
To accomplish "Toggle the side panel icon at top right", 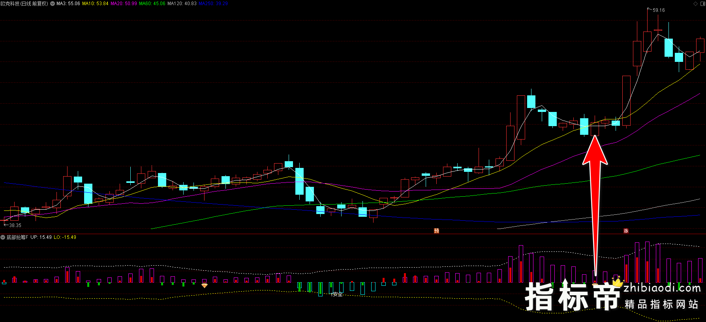I will point(702,4).
